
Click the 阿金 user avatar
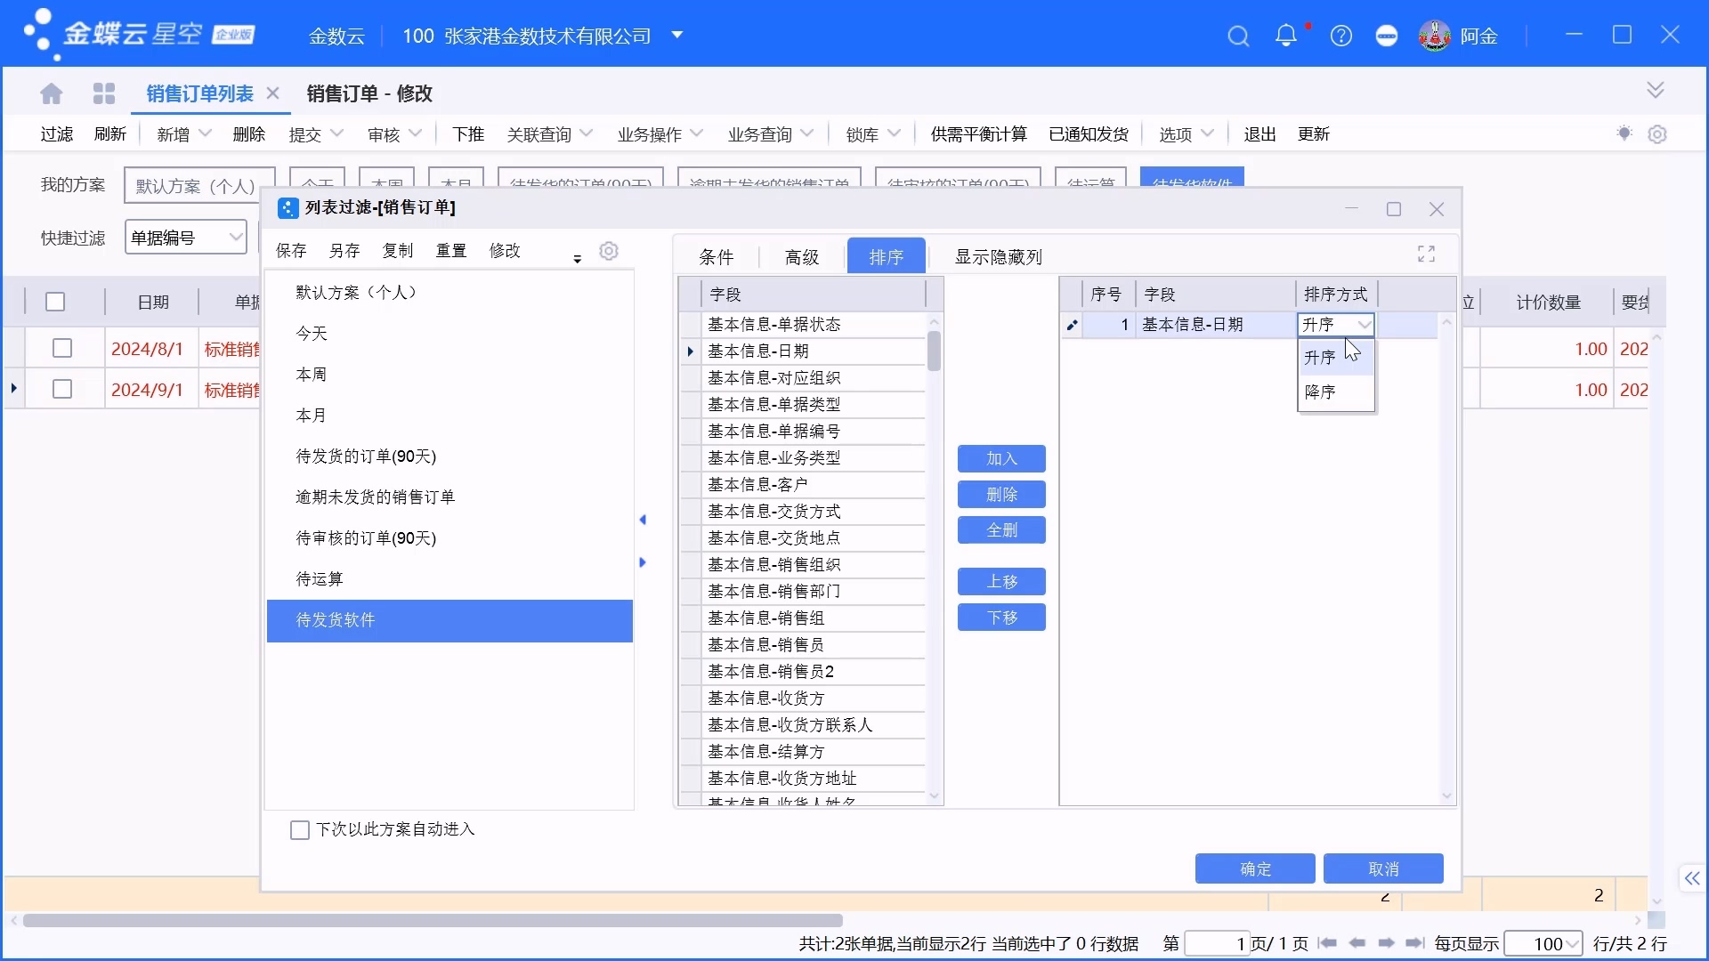click(1434, 36)
